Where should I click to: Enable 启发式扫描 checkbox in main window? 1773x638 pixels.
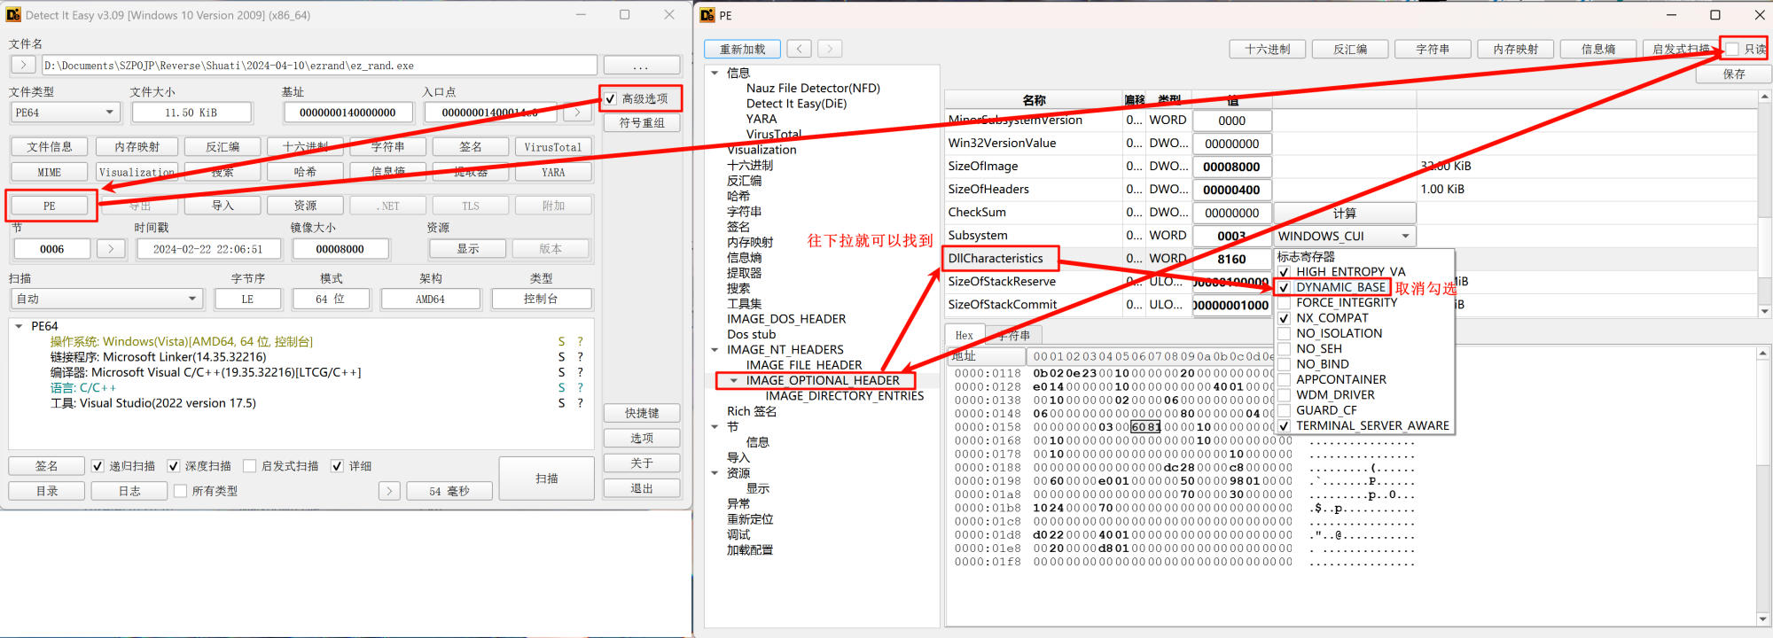(x=250, y=466)
